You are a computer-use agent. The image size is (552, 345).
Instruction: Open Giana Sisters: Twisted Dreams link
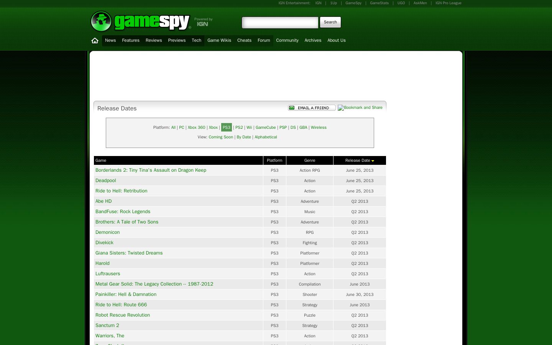point(129,253)
